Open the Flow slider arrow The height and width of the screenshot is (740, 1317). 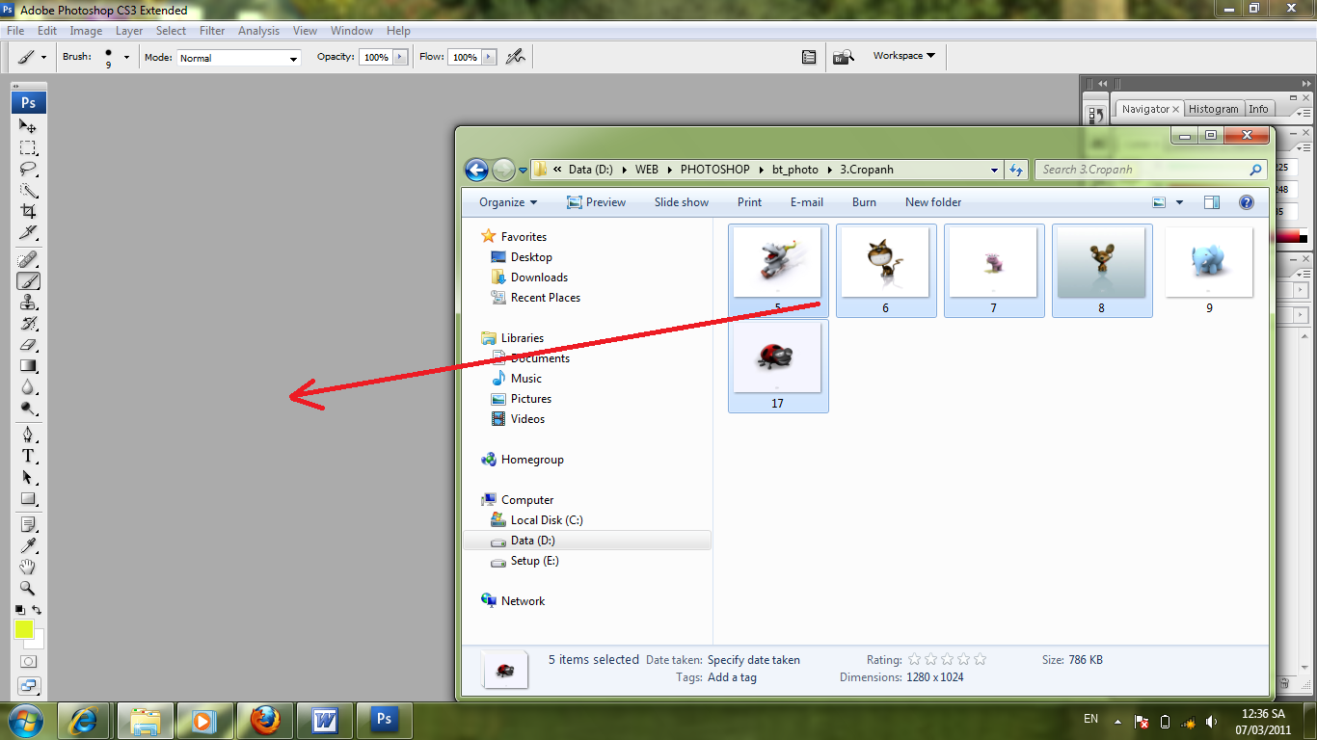[489, 57]
